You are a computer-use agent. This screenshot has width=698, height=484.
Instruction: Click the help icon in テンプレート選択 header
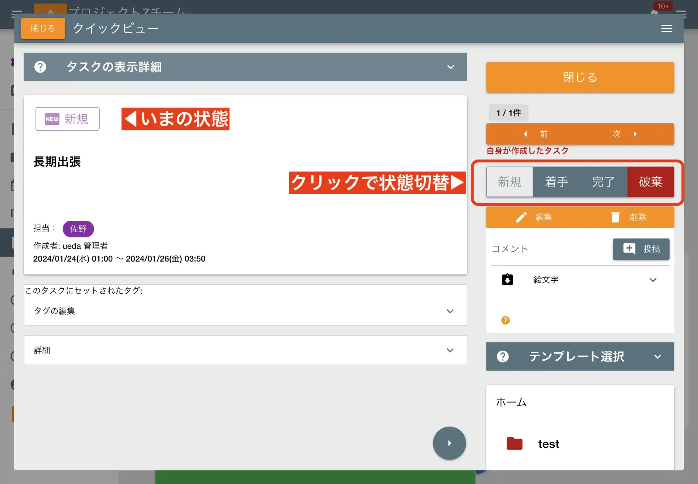point(503,356)
